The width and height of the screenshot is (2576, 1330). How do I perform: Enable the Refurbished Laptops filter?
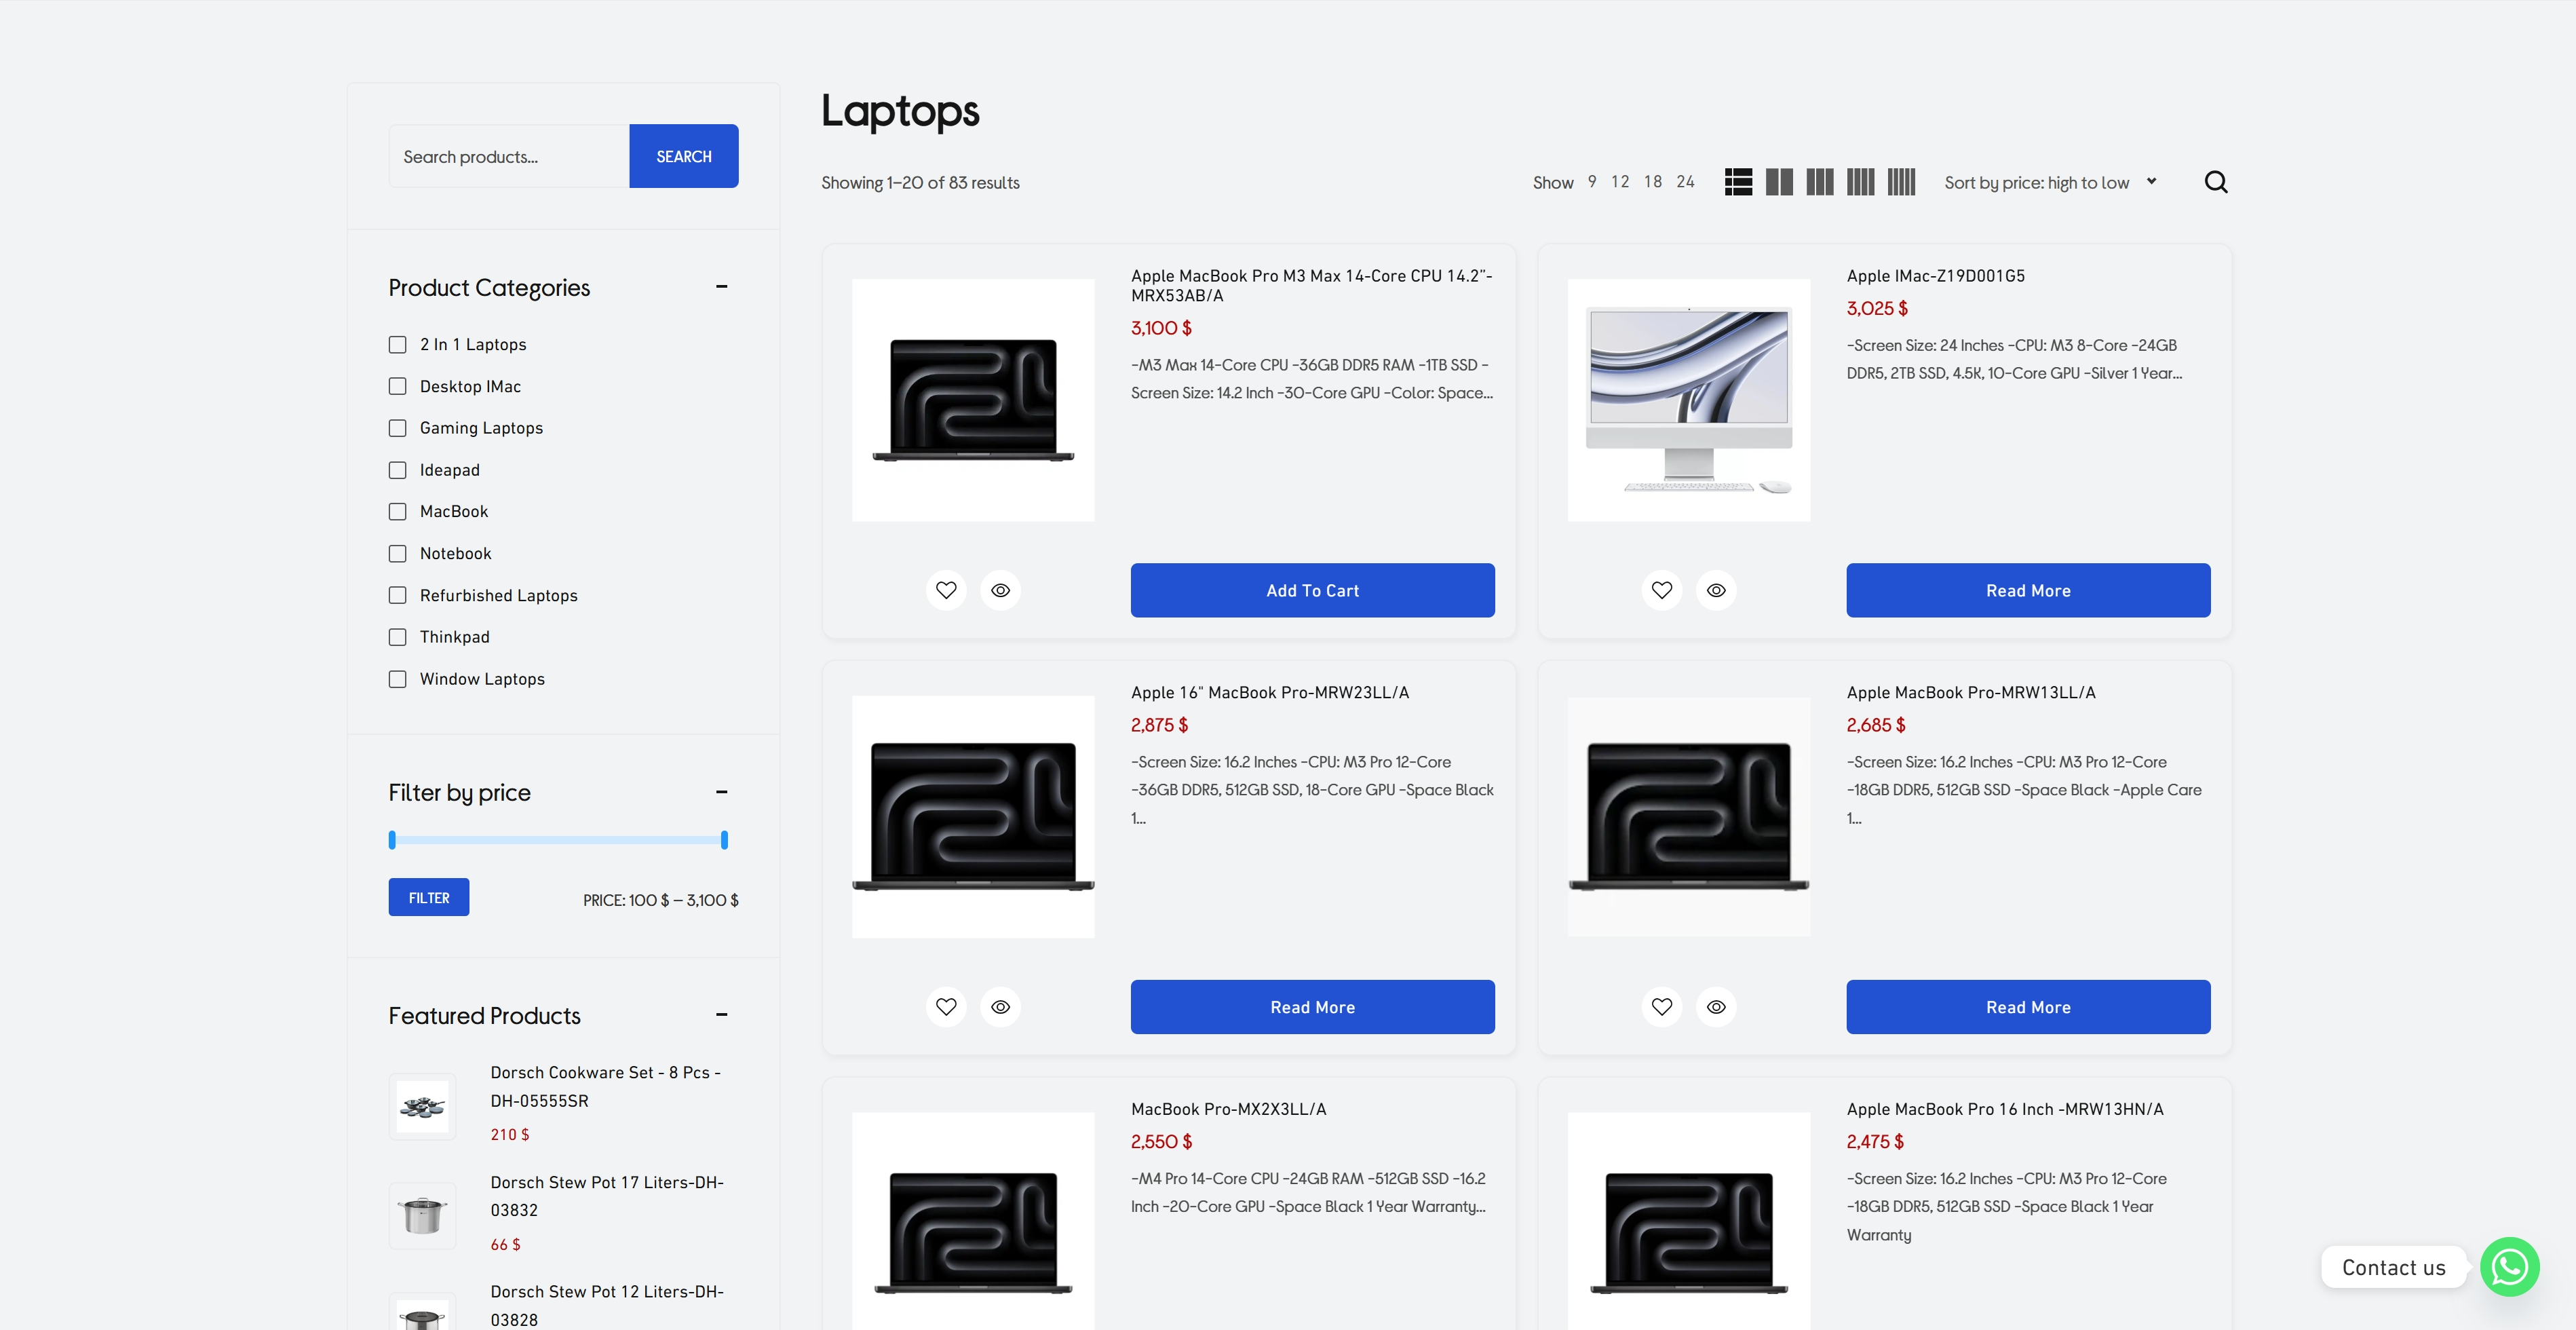point(398,596)
